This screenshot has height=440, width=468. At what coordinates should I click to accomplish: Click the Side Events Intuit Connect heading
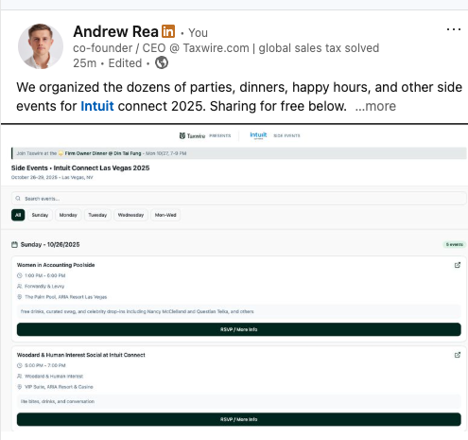click(80, 168)
